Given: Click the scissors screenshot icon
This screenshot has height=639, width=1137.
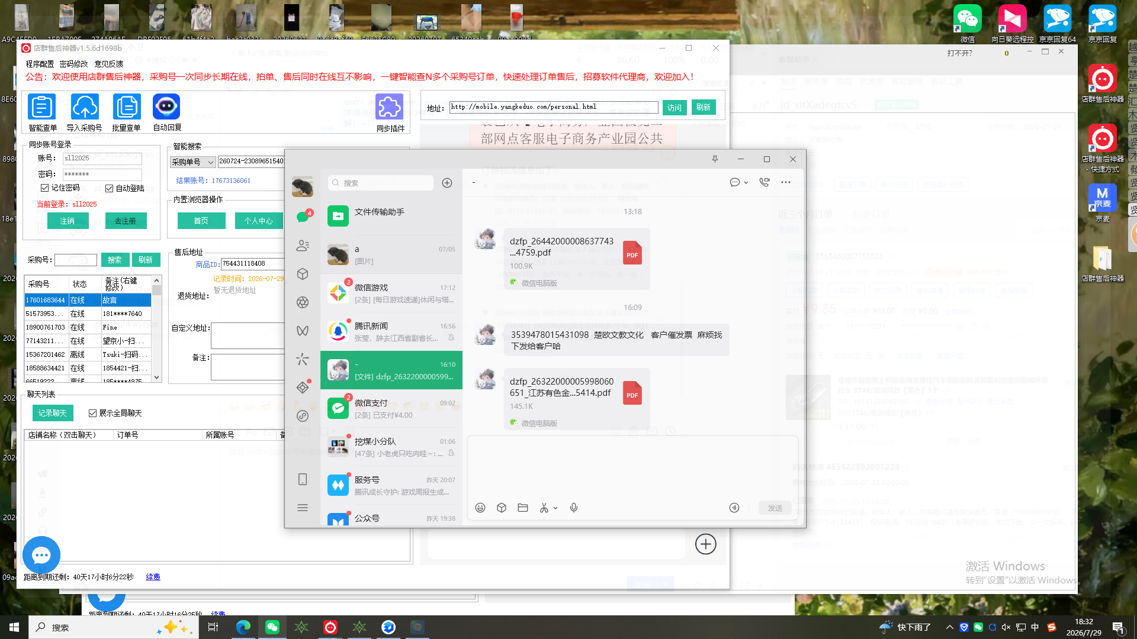Looking at the screenshot, I should (544, 508).
